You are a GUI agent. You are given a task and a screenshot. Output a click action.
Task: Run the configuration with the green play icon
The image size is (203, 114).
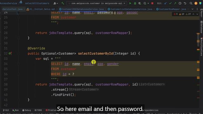pos(130,3)
